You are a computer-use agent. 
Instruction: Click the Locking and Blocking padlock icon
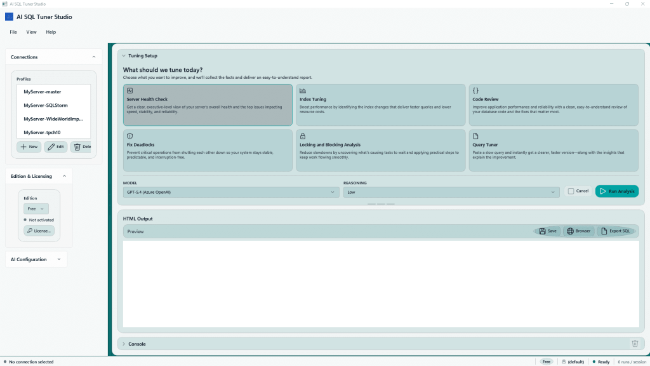pos(303,136)
